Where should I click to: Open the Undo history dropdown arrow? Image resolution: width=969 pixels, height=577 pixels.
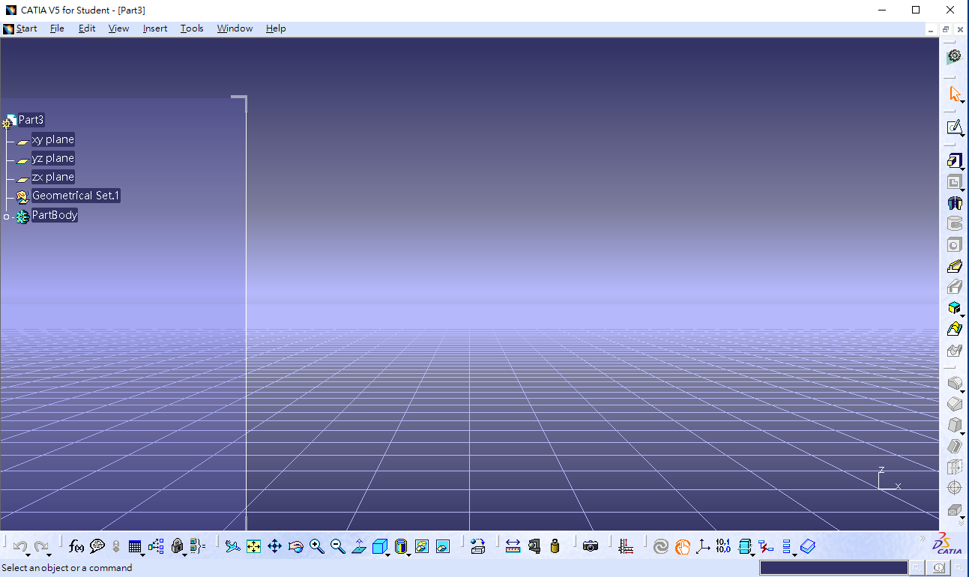[x=28, y=555]
